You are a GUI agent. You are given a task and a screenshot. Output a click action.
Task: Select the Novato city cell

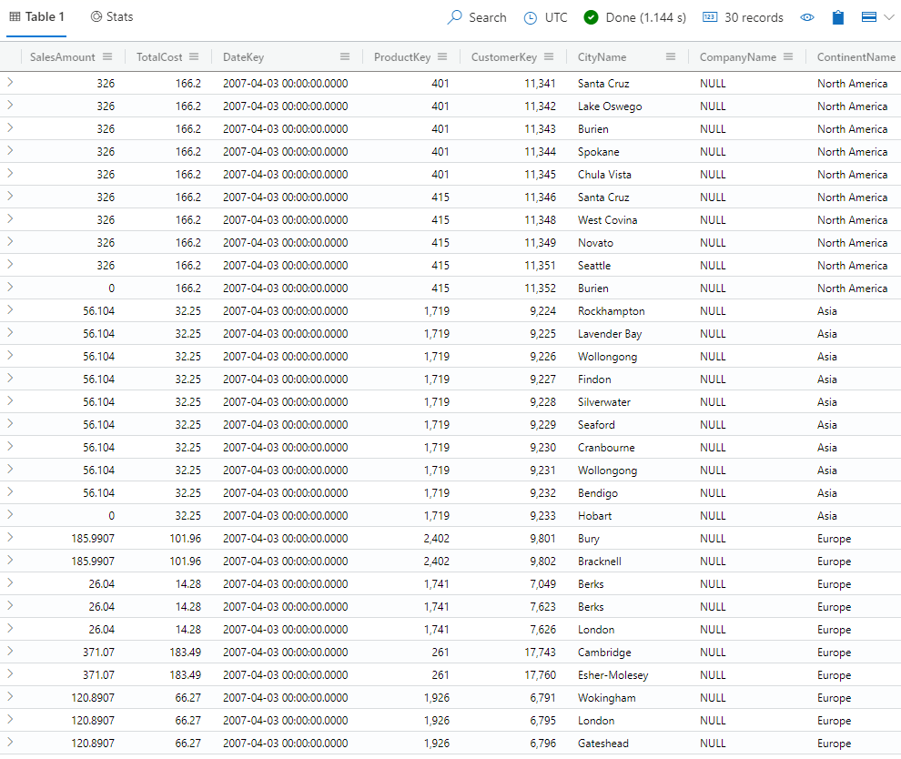pos(595,242)
